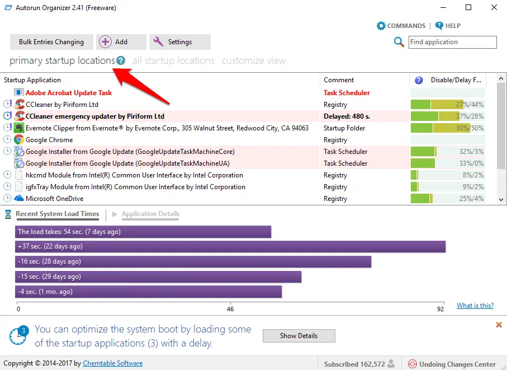The width and height of the screenshot is (507, 370).
Task: Click GoogleUpdateTaskMachineCore installer icon
Action: [x=19, y=151]
